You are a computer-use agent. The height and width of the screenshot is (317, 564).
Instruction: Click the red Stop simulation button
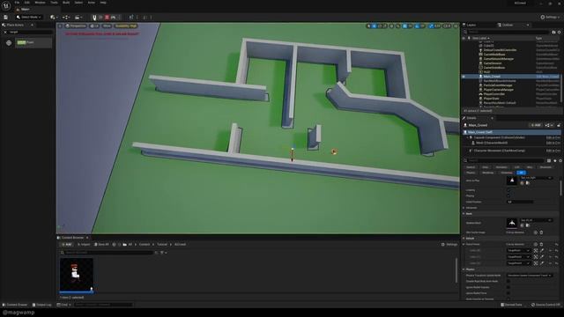click(107, 18)
